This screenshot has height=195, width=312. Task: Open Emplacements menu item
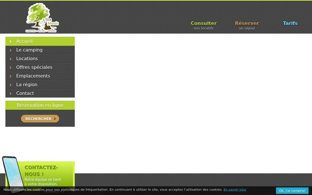(40, 76)
